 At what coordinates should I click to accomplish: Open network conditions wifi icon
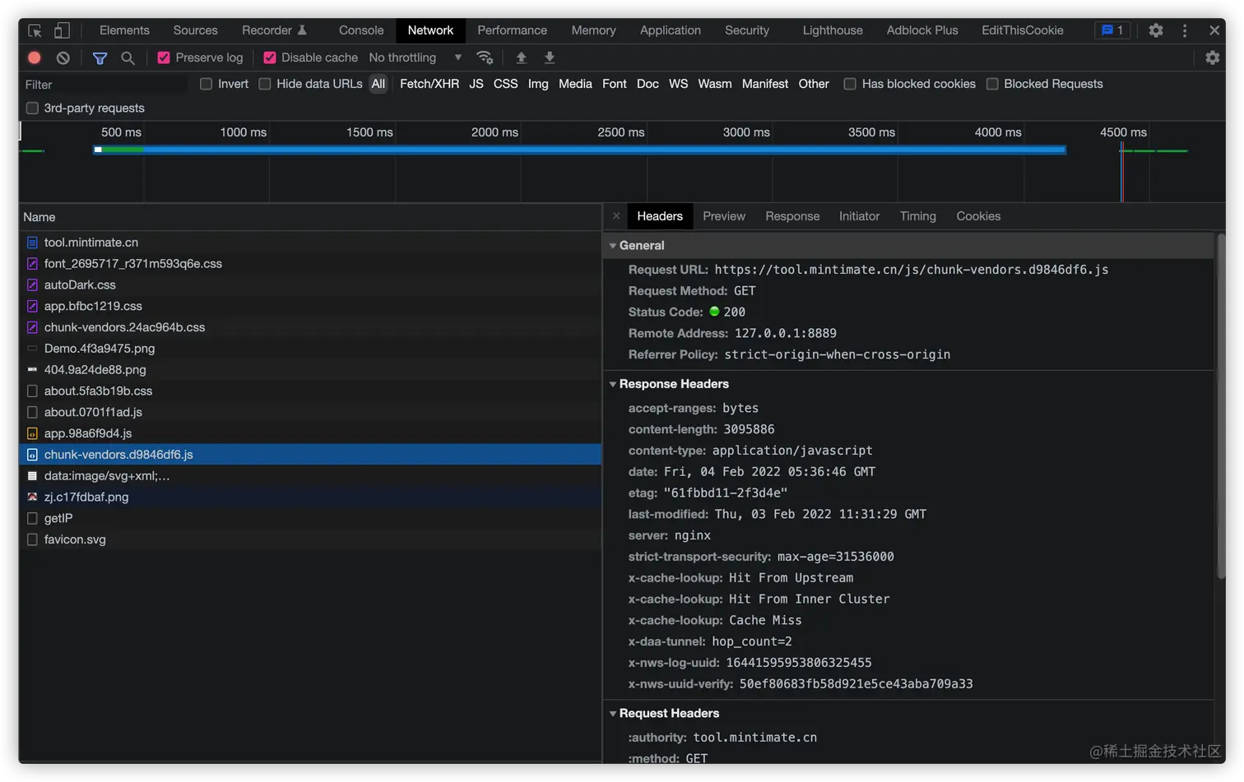click(485, 58)
